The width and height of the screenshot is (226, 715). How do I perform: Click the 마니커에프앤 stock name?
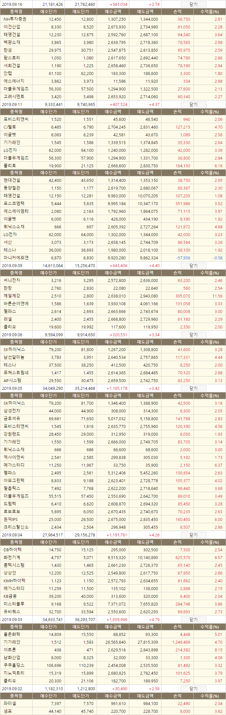click(x=16, y=258)
